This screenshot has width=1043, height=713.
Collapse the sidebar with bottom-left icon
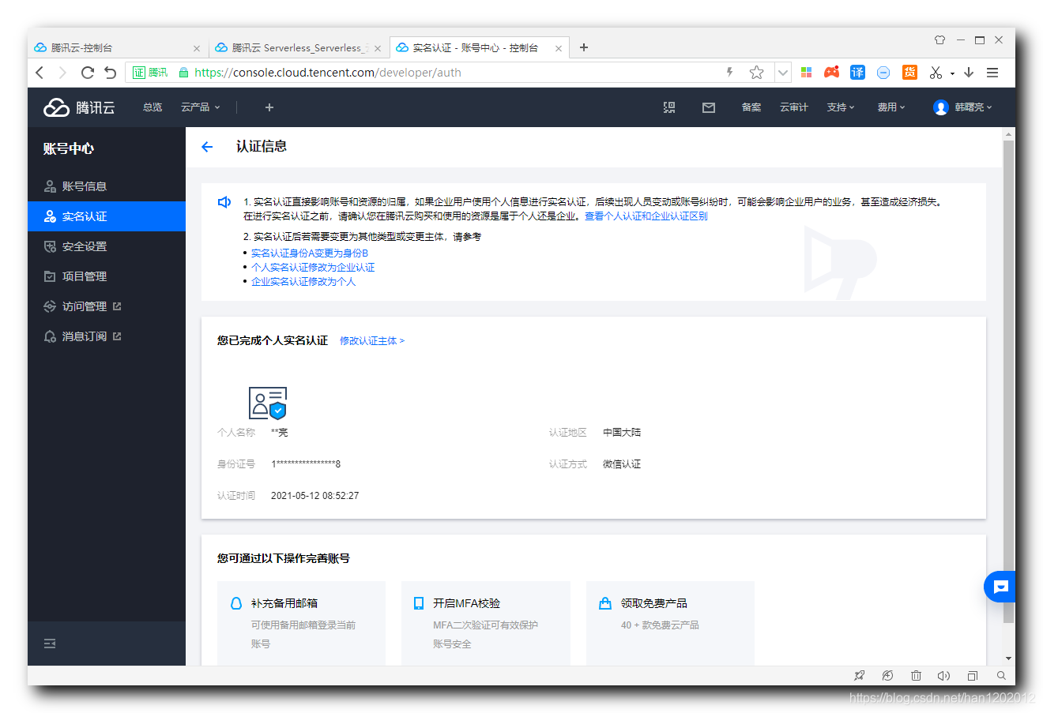click(50, 644)
